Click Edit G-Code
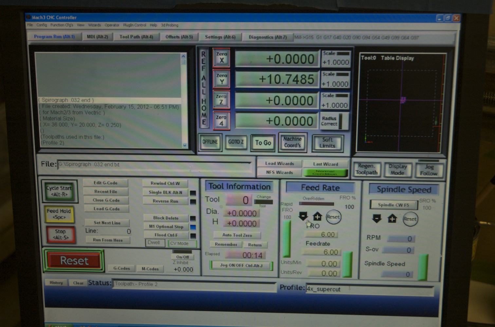The height and width of the screenshot is (327, 495). point(105,183)
